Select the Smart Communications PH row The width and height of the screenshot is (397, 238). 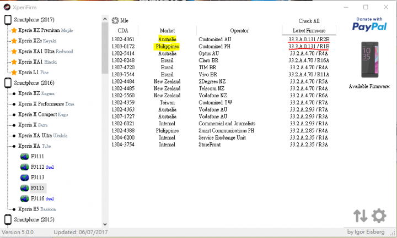[x=224, y=131]
